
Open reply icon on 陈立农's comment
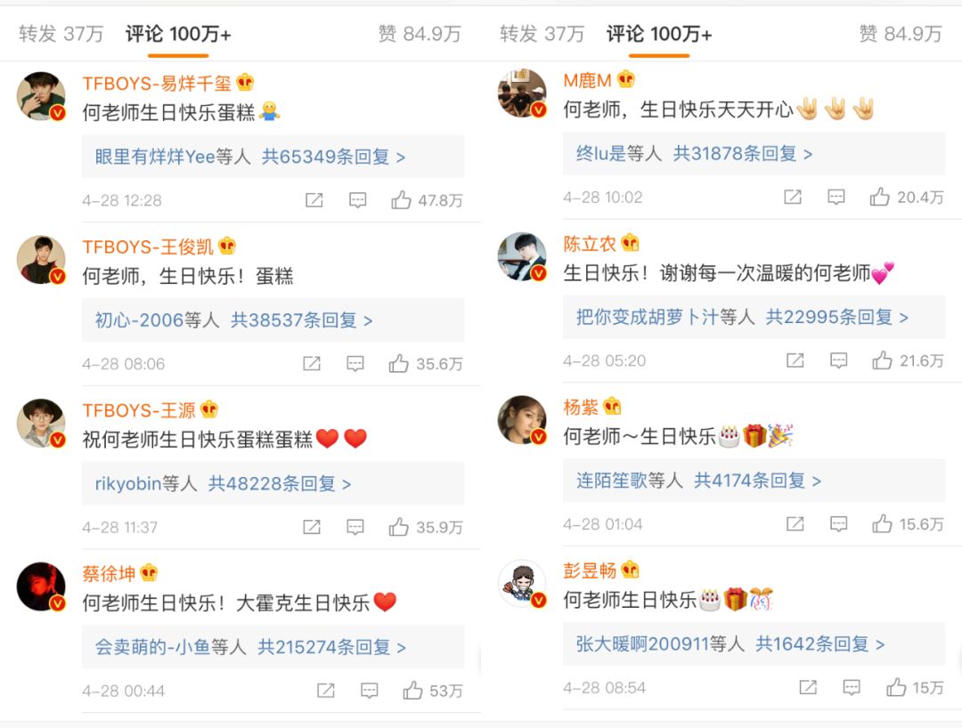point(839,360)
